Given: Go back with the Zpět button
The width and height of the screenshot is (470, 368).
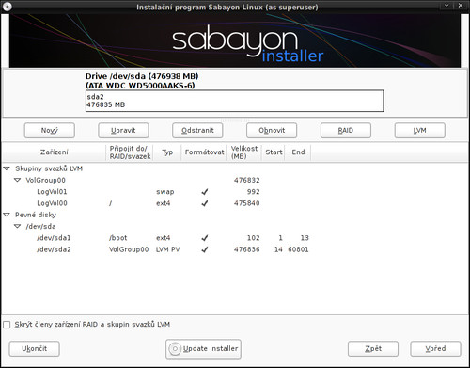Looking at the screenshot, I should click(373, 348).
